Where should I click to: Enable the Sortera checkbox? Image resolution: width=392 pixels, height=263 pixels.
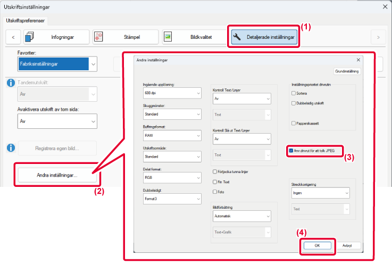coord(294,93)
